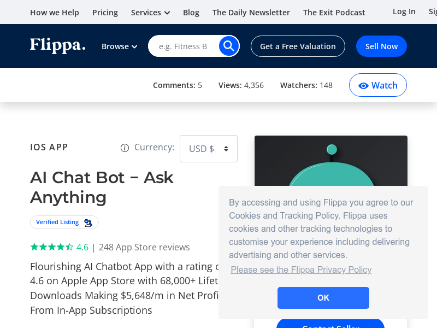Click the 248 App Store reviews text
The image size is (437, 328).
click(x=144, y=247)
